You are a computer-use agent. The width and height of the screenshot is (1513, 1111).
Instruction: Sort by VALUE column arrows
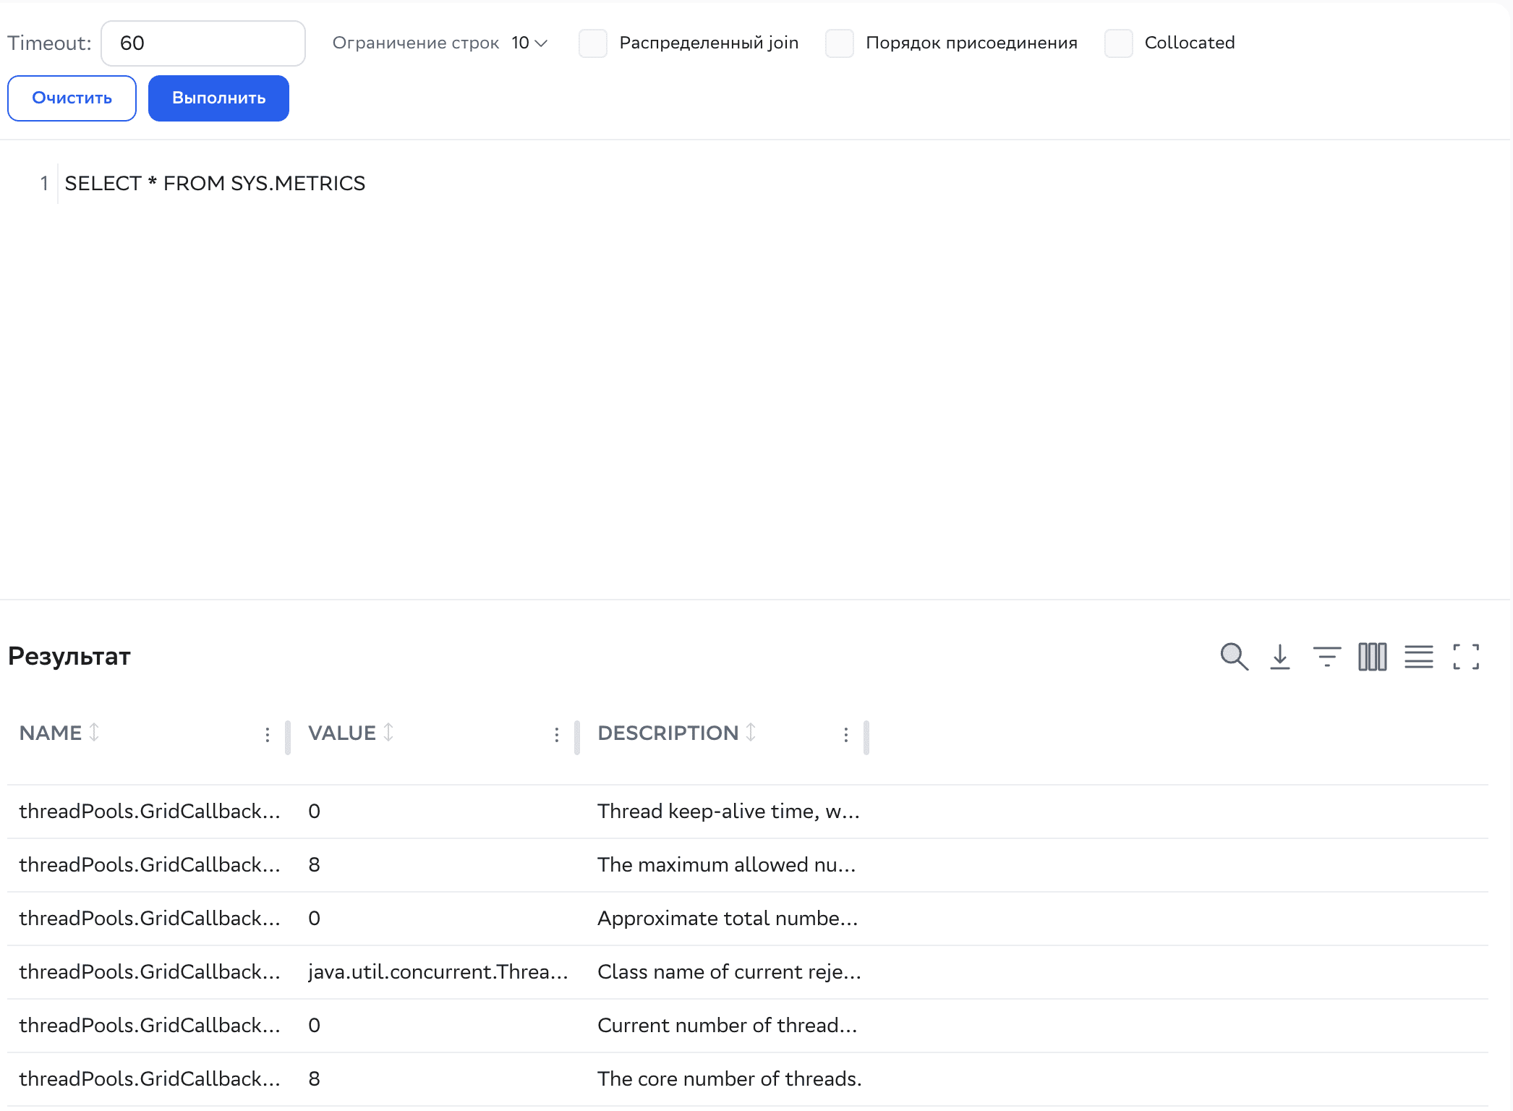pos(388,733)
